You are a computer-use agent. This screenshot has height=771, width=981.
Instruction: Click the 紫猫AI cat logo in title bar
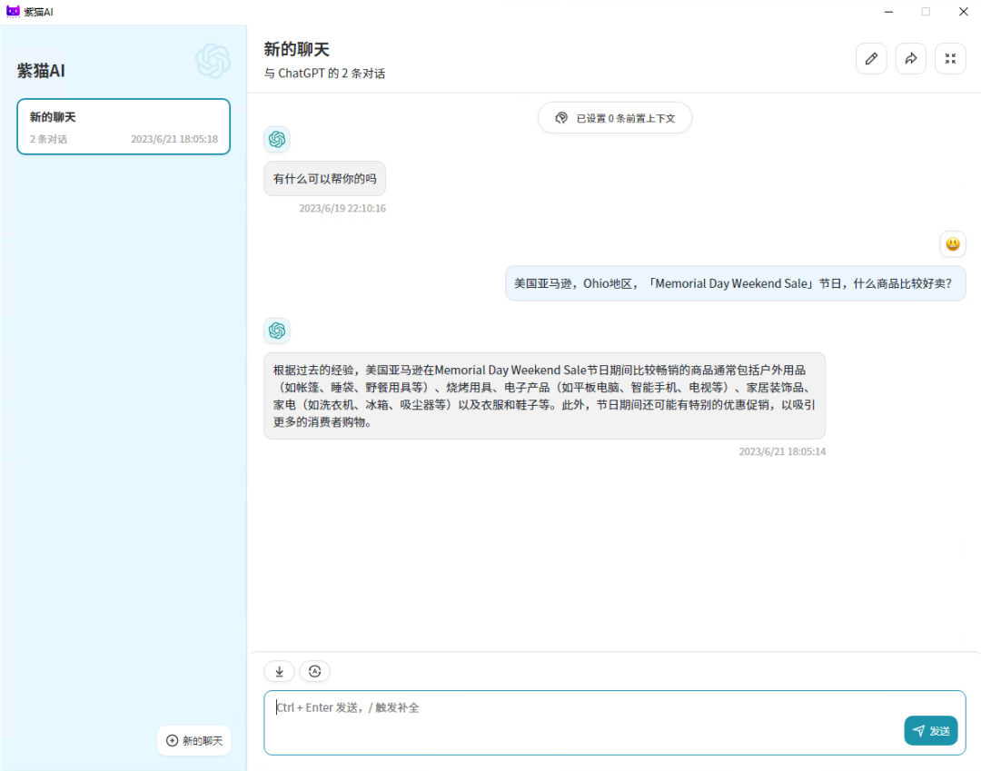[13, 11]
